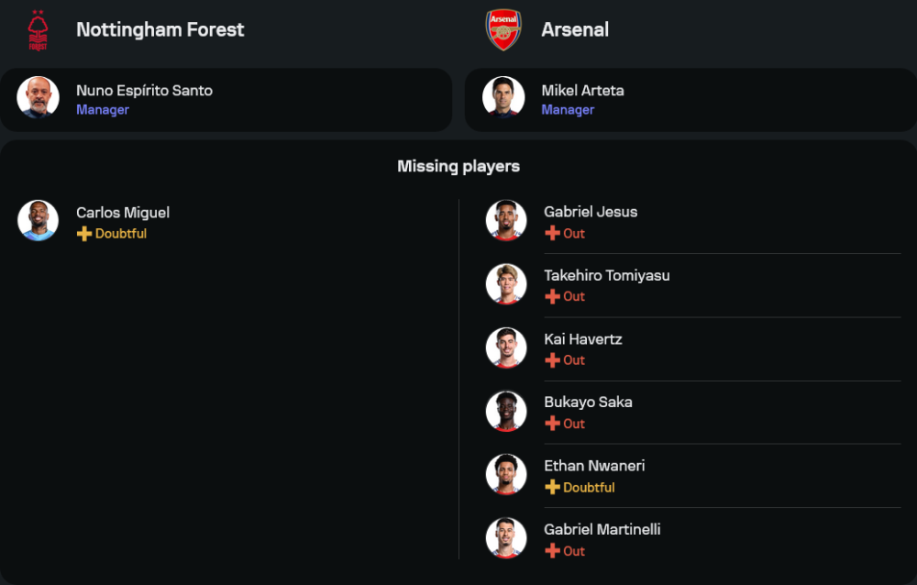This screenshot has width=917, height=585.
Task: Click Carlos Miguel's doubtful status icon
Action: (84, 234)
